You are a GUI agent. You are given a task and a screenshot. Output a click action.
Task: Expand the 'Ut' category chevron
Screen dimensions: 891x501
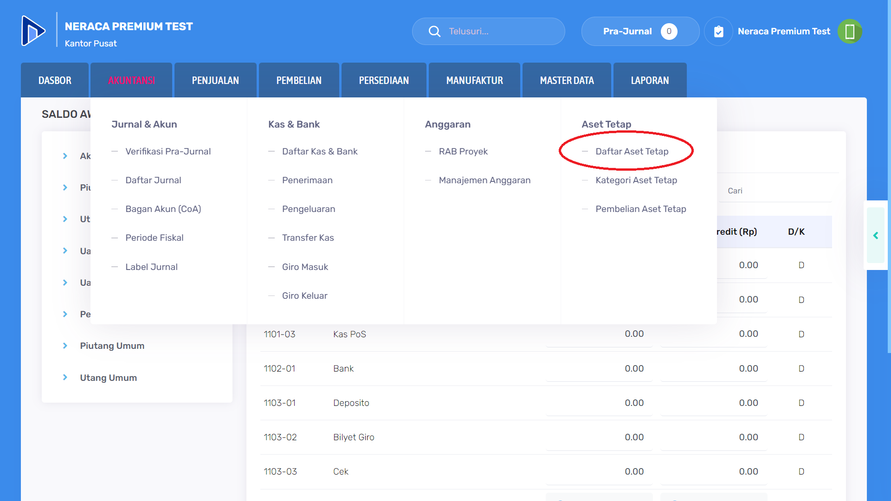coord(65,219)
